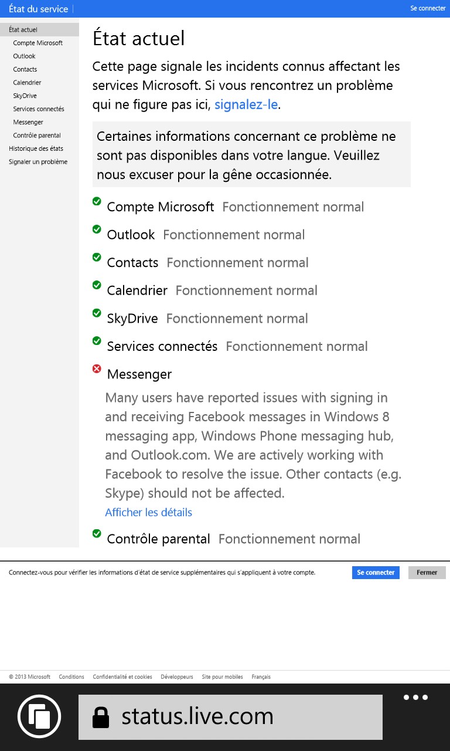Click green check beside Compte Microsoft

(x=97, y=201)
